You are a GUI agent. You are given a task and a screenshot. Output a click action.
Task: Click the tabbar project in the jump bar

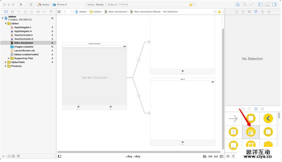tap(81, 12)
